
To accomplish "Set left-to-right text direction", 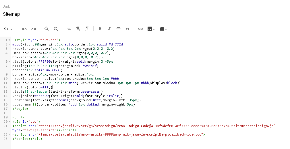I will point(78,29).
